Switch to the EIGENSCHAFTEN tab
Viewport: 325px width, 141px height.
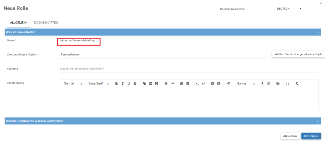click(46, 23)
